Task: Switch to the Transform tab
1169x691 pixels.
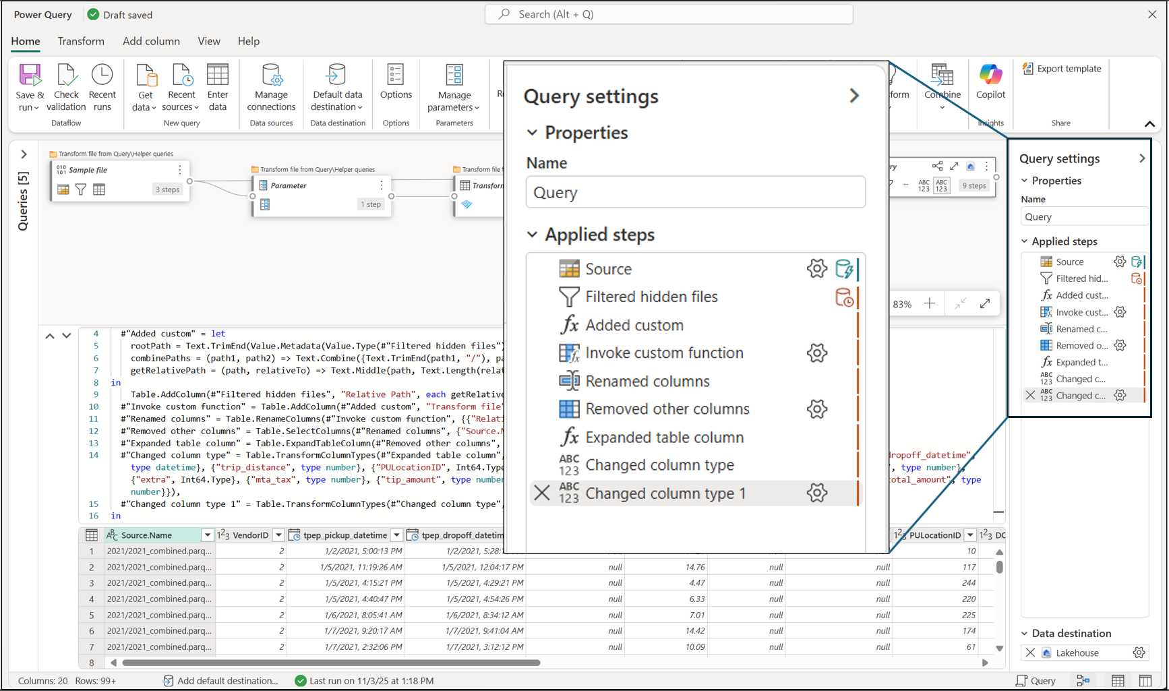Action: (81, 41)
